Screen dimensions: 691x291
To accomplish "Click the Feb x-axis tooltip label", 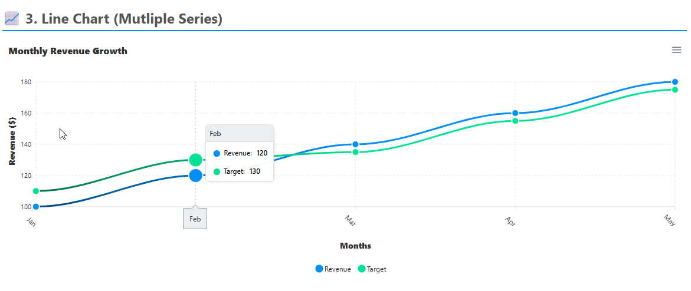I will point(195,219).
